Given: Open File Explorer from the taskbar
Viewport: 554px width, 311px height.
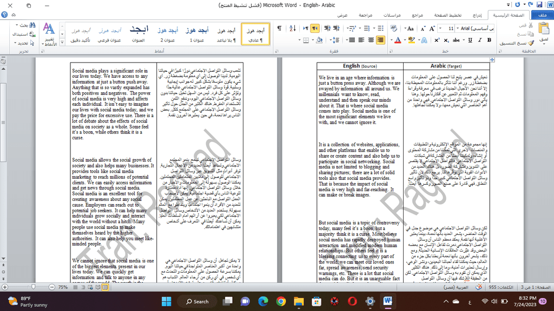Looking at the screenshot, I should pos(299,301).
